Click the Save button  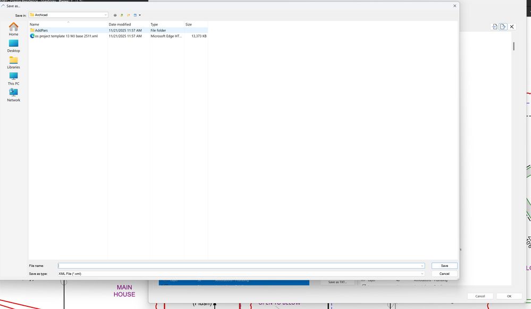click(x=444, y=266)
